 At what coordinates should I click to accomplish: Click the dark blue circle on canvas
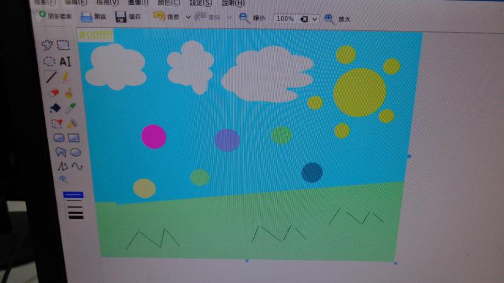(312, 172)
